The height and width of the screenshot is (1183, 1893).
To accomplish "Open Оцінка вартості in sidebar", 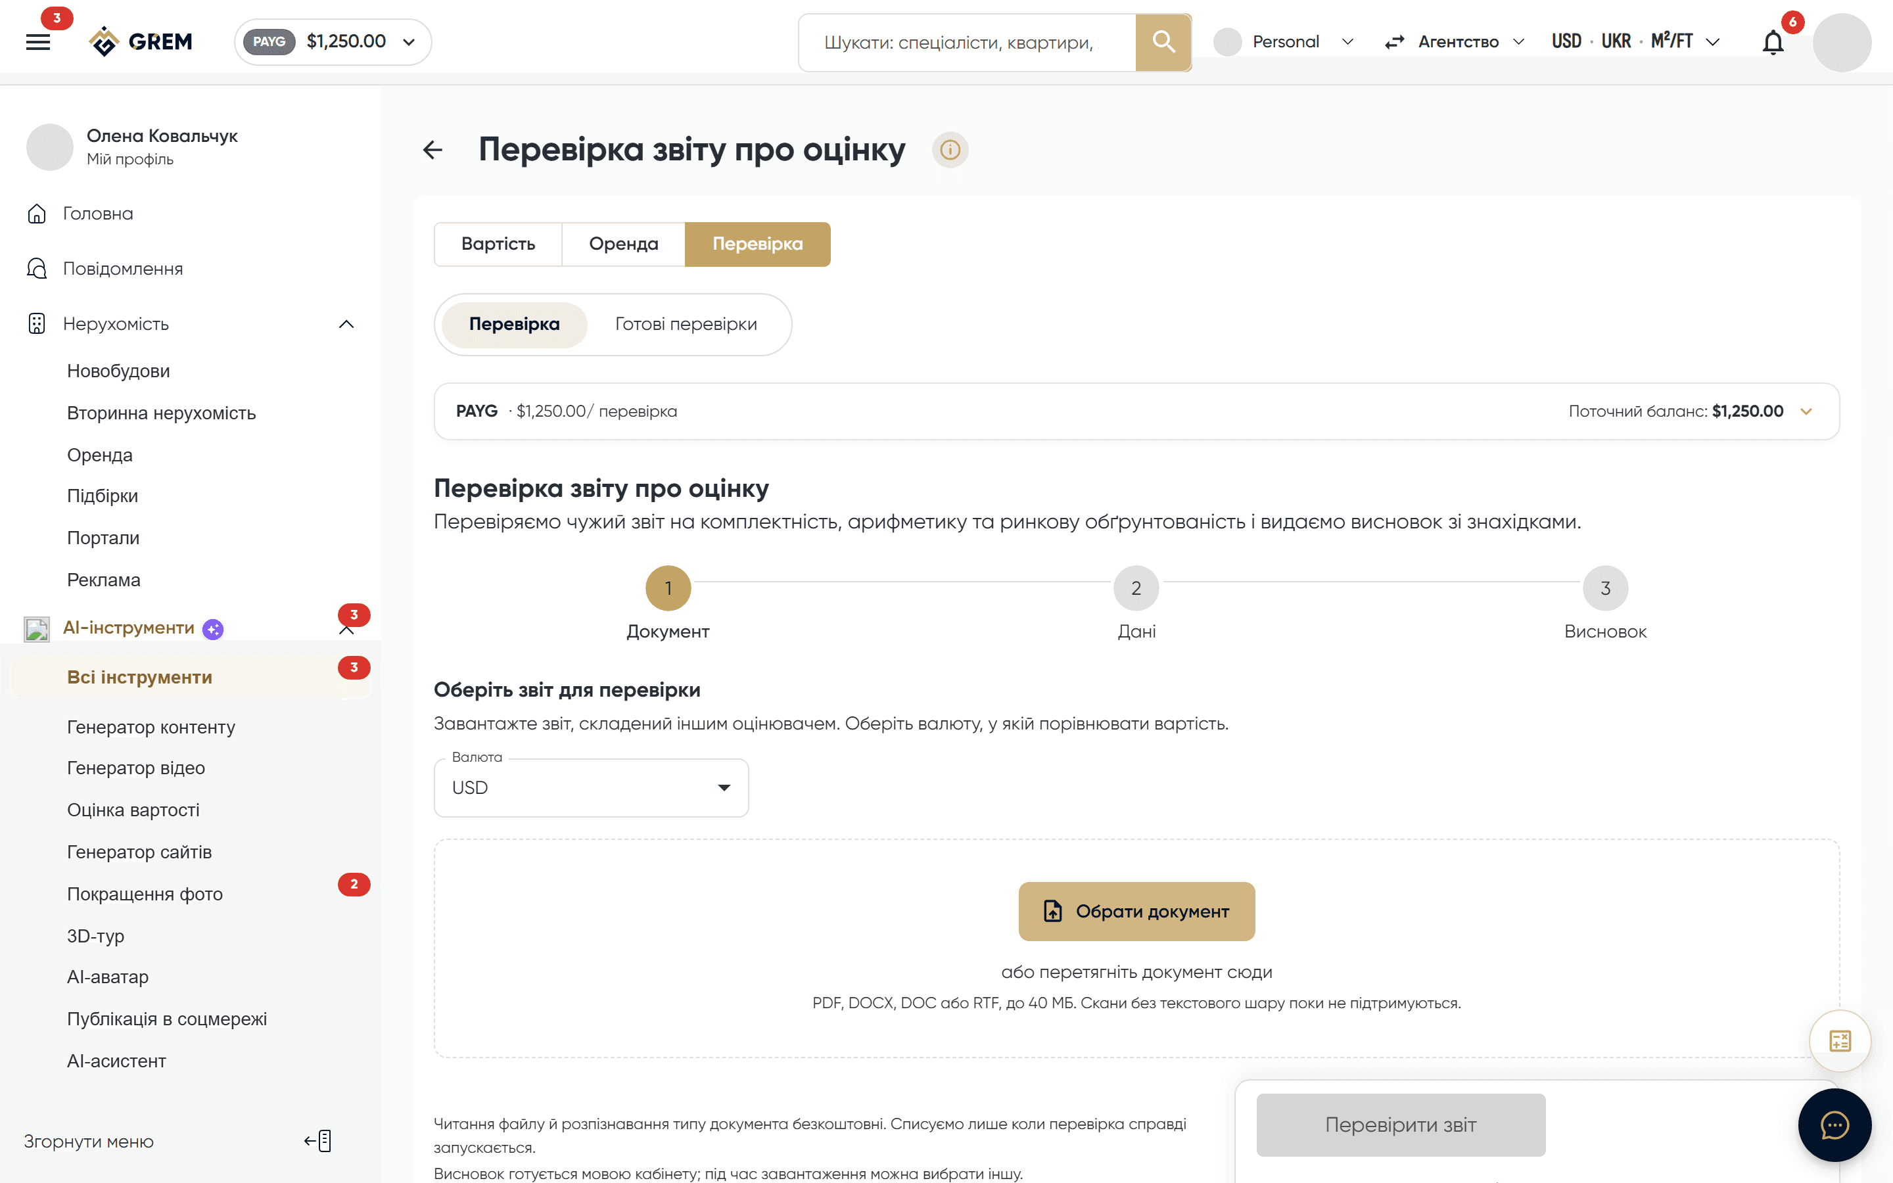I will tap(133, 810).
